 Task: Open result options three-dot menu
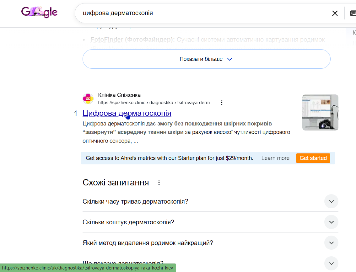point(222,103)
